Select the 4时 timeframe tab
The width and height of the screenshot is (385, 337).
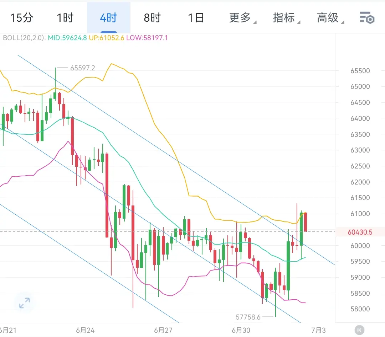click(108, 18)
